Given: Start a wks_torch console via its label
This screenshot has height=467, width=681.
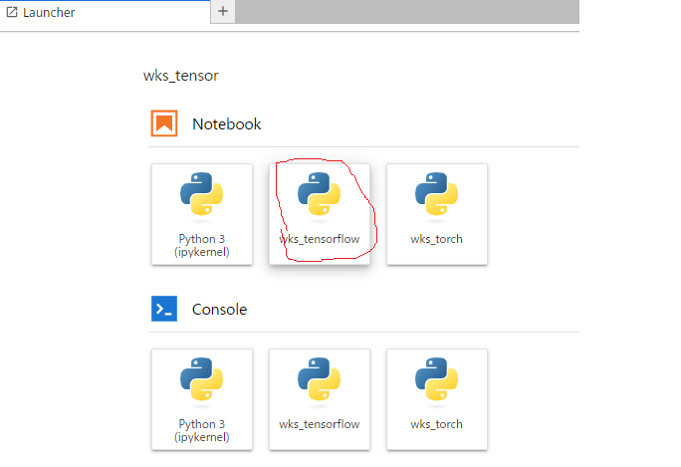Looking at the screenshot, I should click(436, 424).
